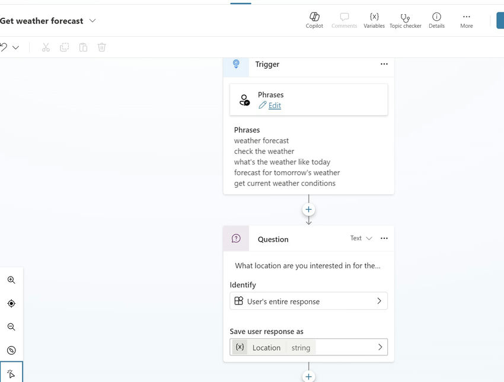
Task: Select the 'check the weather' phrase text
Action: (x=264, y=151)
